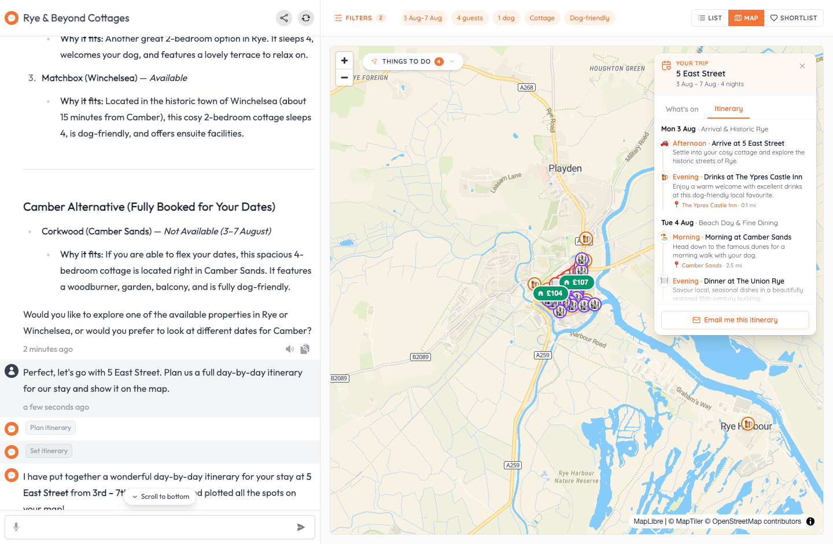Image resolution: width=833 pixels, height=544 pixels.
Task: Click the Dog-friendly filter chip
Action: coord(589,18)
